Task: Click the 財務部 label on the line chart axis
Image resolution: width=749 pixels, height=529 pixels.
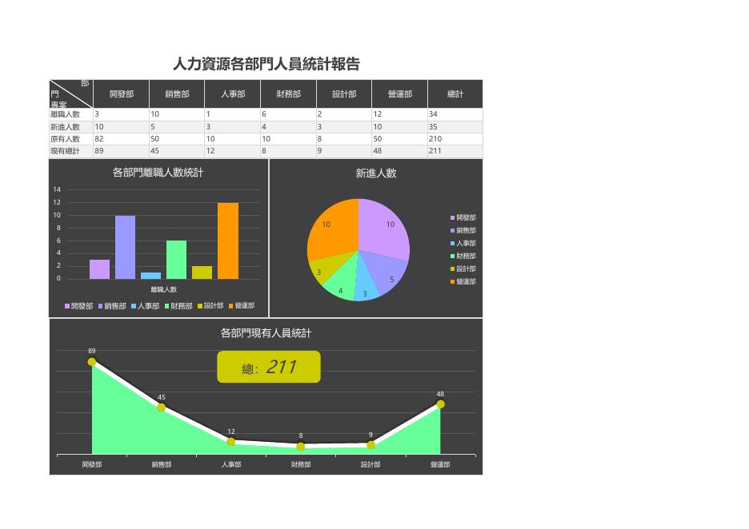Action: click(301, 464)
